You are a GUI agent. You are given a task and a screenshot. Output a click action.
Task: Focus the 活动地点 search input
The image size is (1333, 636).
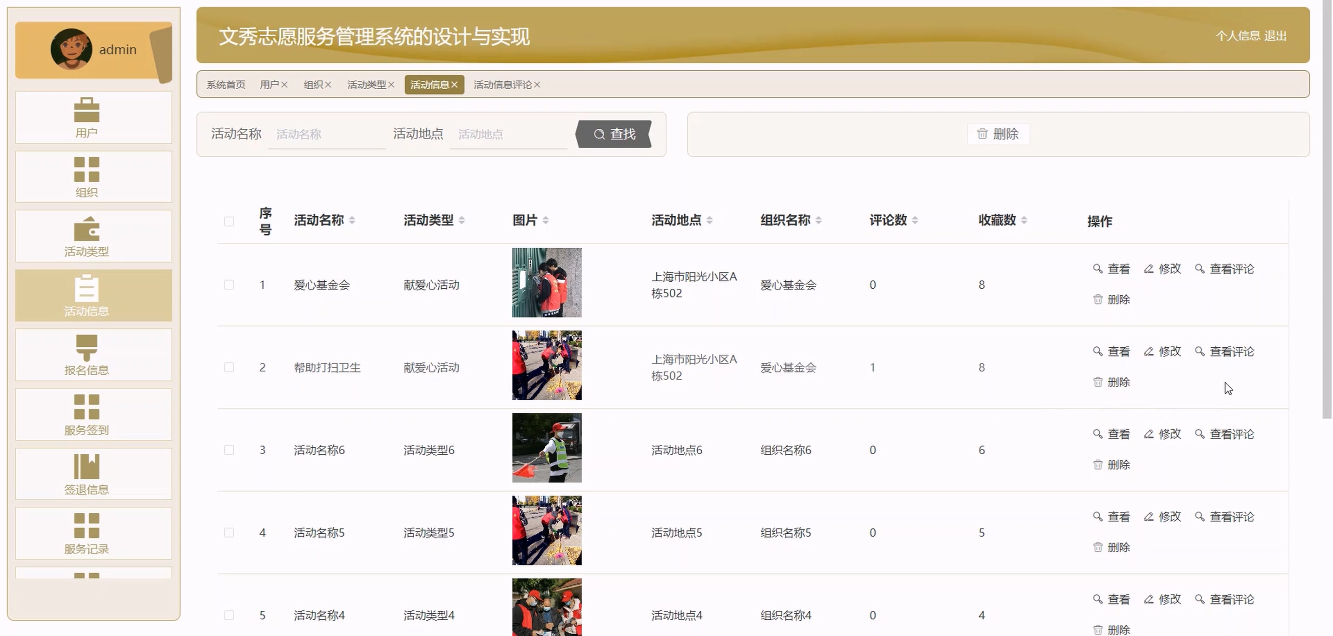pyautogui.click(x=508, y=134)
